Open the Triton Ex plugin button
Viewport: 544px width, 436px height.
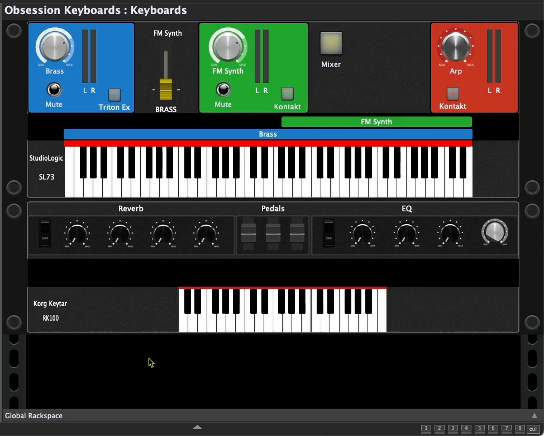pos(114,94)
